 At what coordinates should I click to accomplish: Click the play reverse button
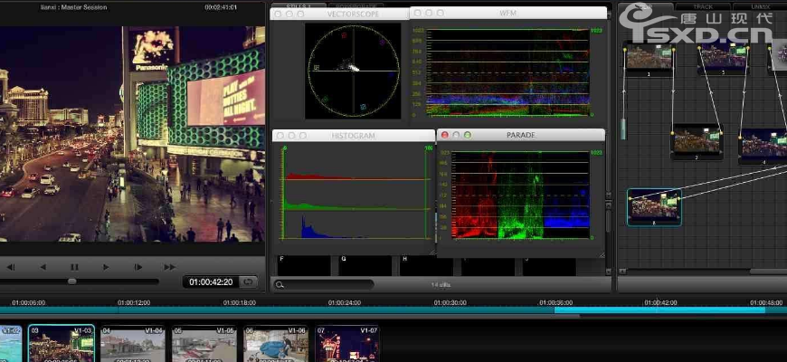[43, 267]
